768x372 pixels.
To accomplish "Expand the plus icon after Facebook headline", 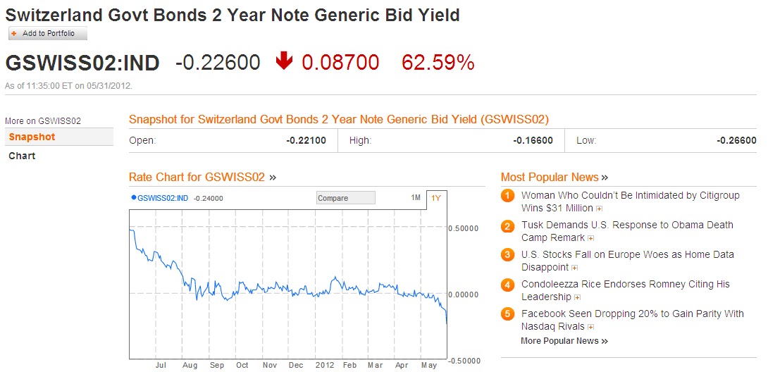I will [x=590, y=327].
